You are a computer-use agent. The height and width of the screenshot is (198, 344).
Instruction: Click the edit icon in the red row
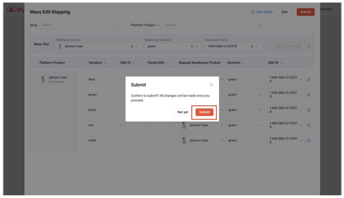[309, 125]
